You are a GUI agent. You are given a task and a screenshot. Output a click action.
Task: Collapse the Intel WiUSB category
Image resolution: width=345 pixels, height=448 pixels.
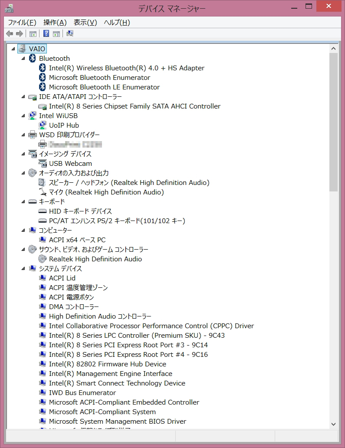point(23,116)
